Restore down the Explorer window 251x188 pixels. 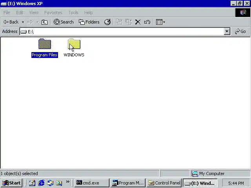tap(240, 4)
